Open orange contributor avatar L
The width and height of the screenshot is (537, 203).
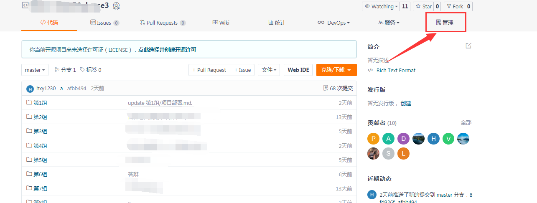click(404, 153)
